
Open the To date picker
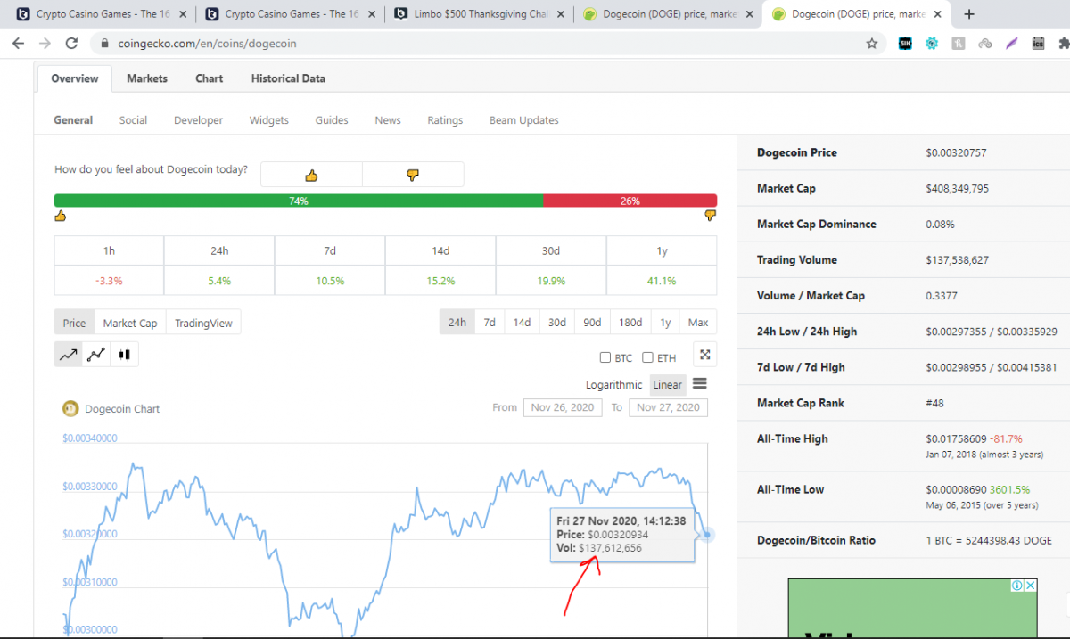point(668,407)
